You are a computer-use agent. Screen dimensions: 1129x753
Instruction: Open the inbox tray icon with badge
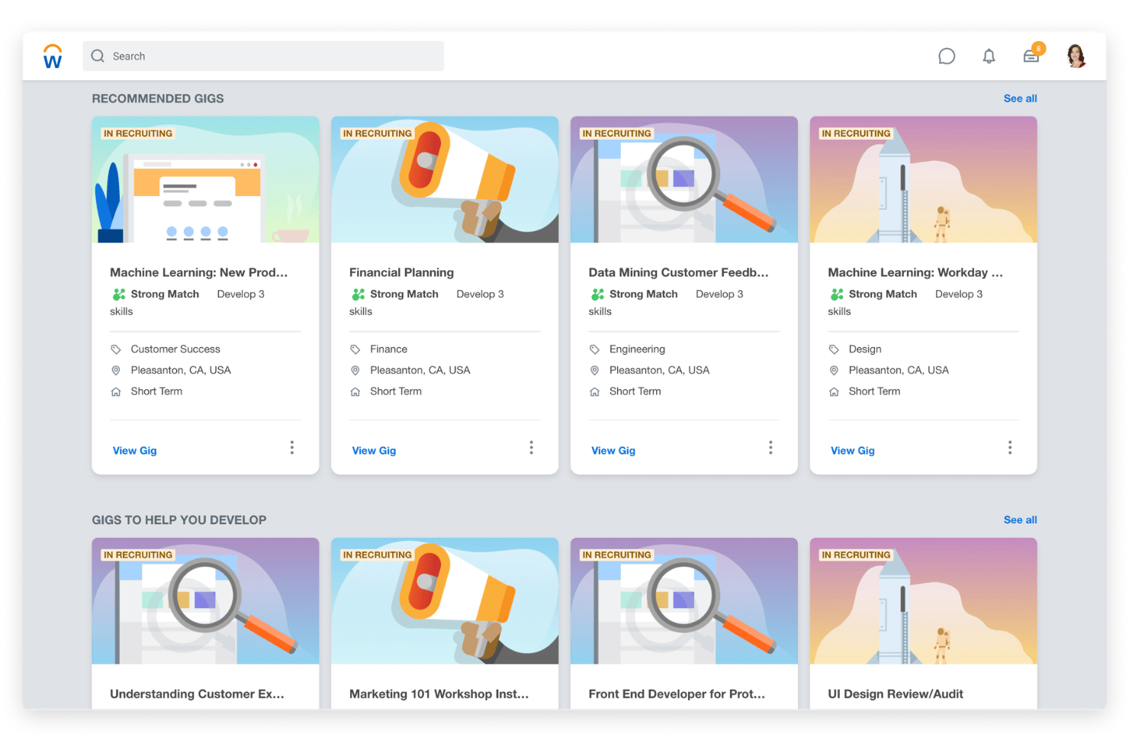coord(1032,54)
